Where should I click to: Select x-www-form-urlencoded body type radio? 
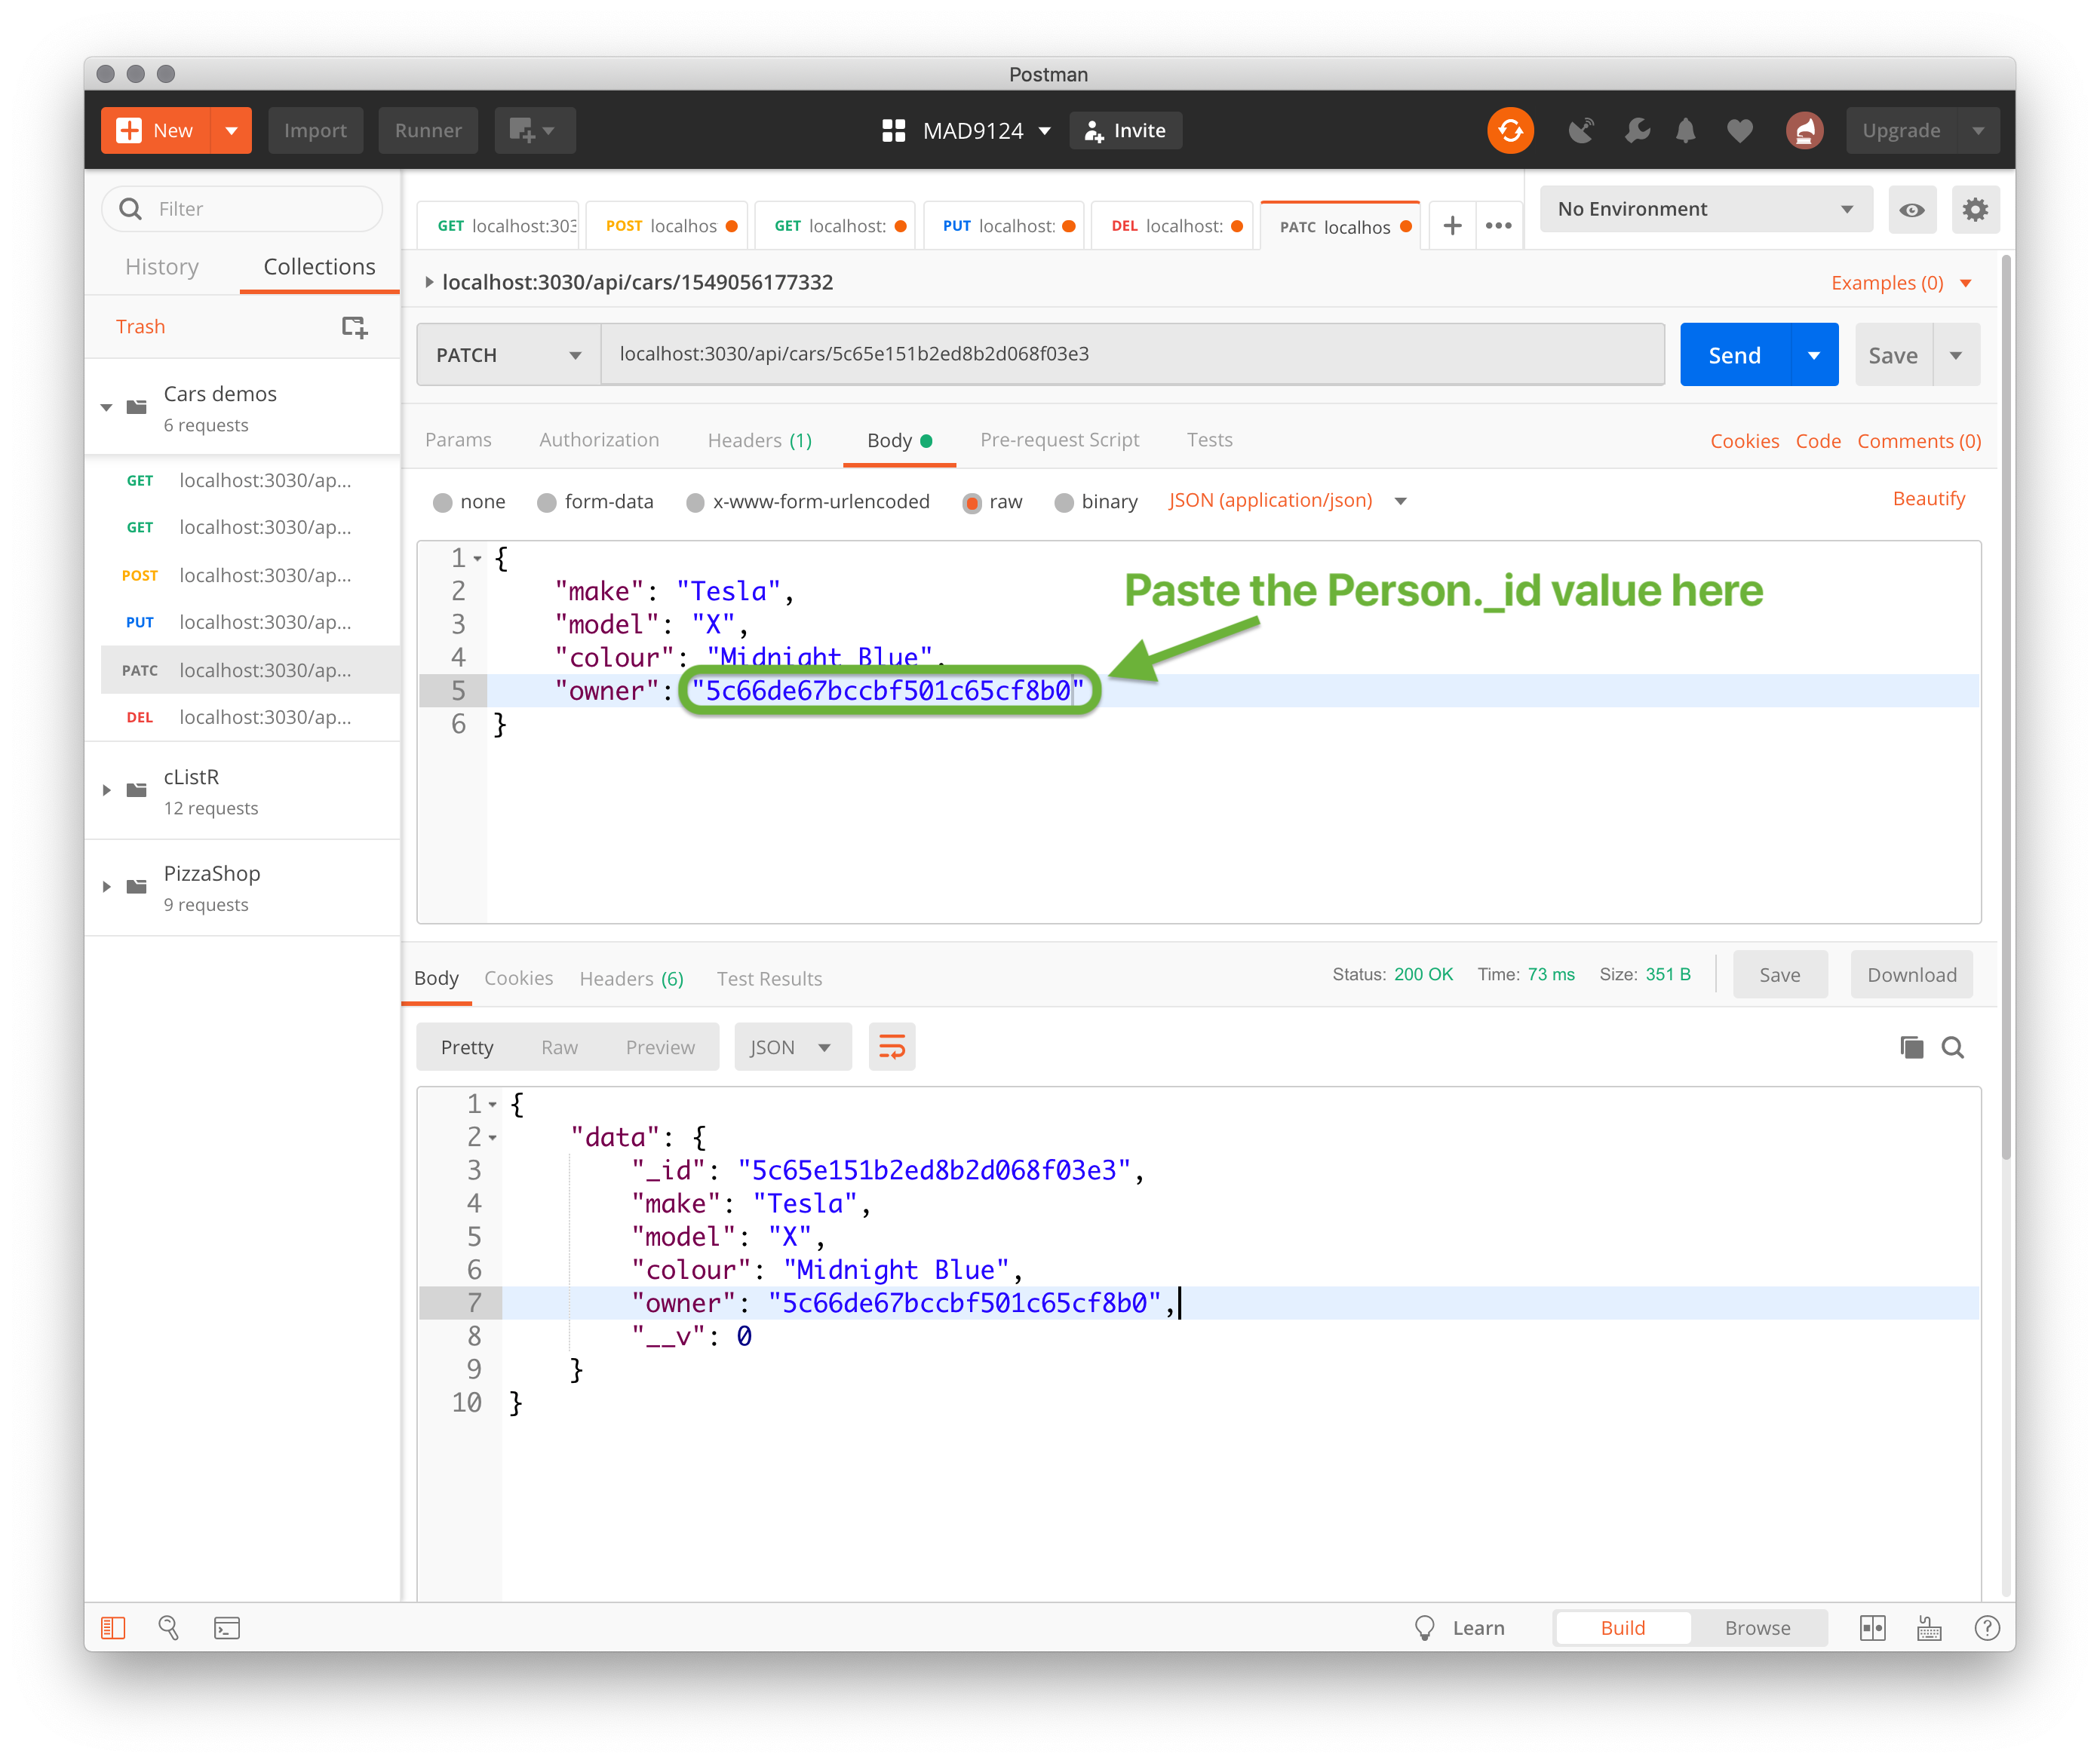click(x=695, y=501)
